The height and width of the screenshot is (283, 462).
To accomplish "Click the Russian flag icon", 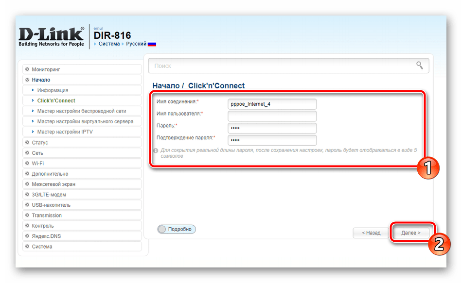I will 152,44.
